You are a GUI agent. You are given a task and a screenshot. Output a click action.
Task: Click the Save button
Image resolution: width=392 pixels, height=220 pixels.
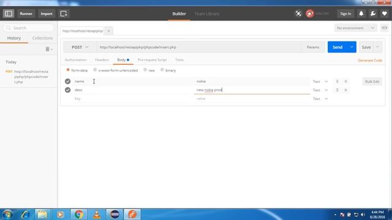tap(366, 47)
